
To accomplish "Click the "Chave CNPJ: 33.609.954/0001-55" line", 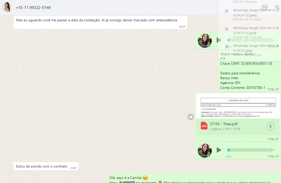I will coord(246,63).
